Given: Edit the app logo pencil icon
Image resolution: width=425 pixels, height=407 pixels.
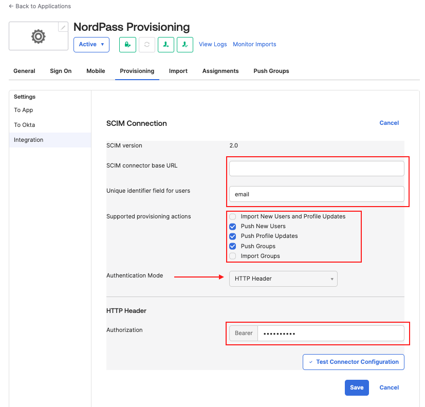Looking at the screenshot, I should [x=63, y=27].
